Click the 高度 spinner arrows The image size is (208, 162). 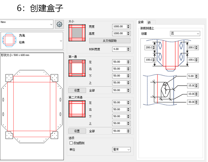[128, 34]
